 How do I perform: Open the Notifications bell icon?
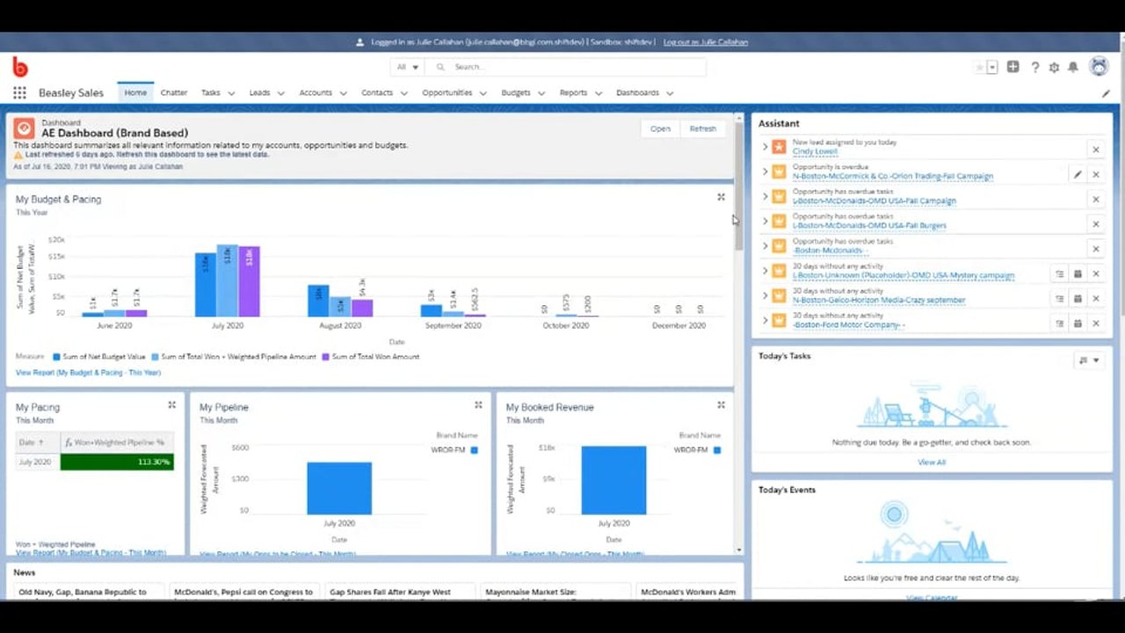1073,67
